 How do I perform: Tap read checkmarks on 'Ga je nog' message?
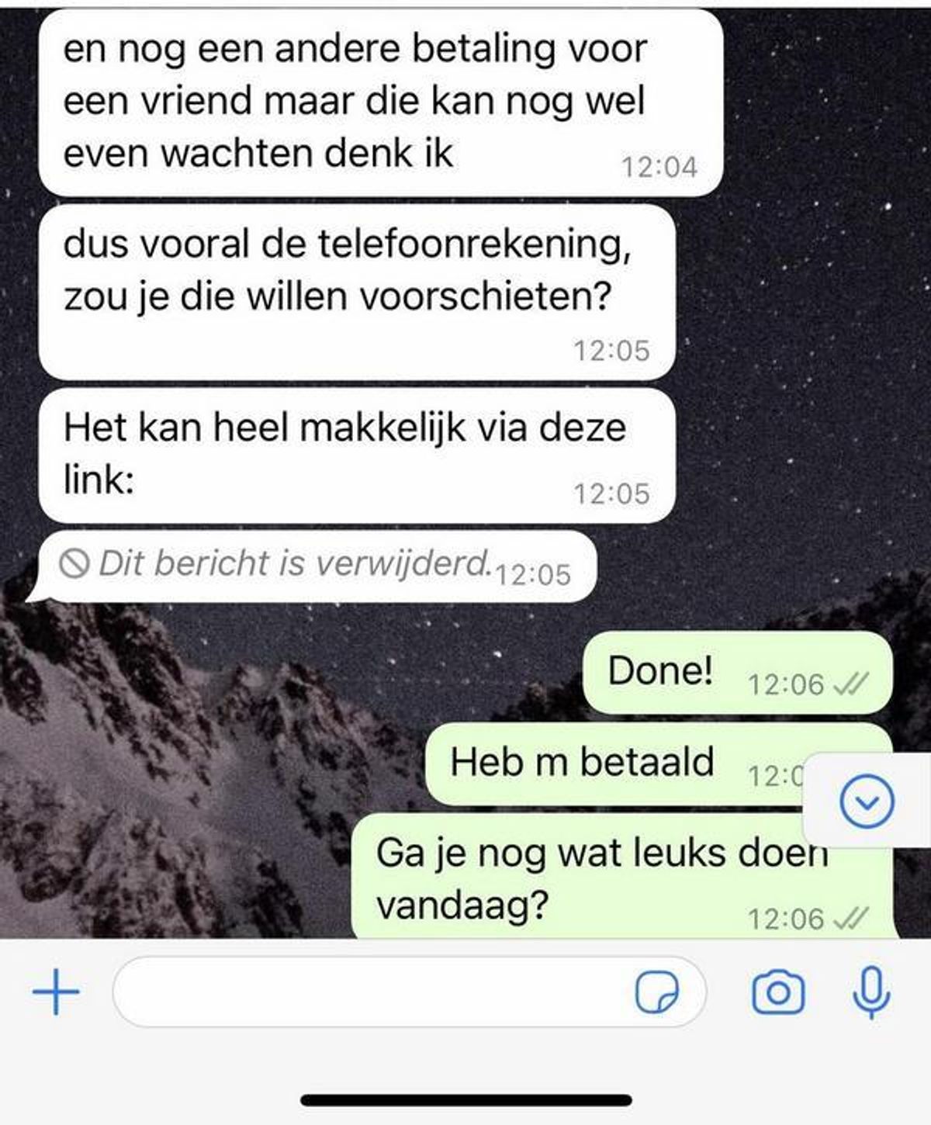(850, 919)
